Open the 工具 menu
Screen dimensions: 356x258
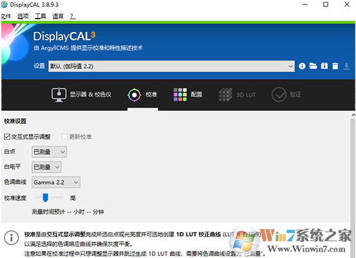pyautogui.click(x=41, y=16)
